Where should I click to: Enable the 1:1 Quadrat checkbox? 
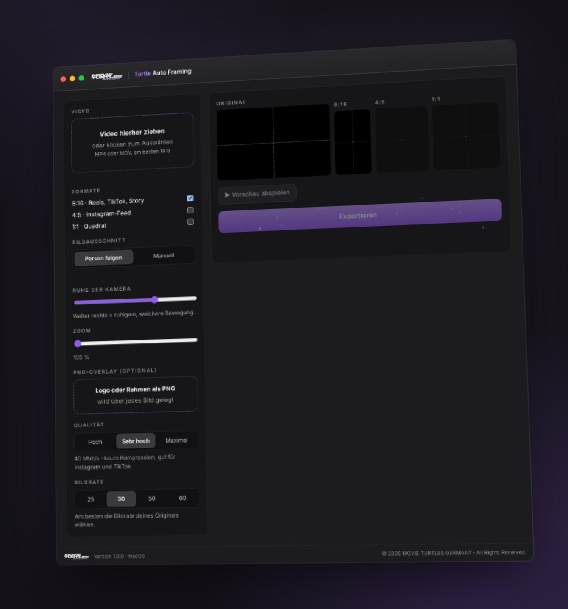coord(190,222)
